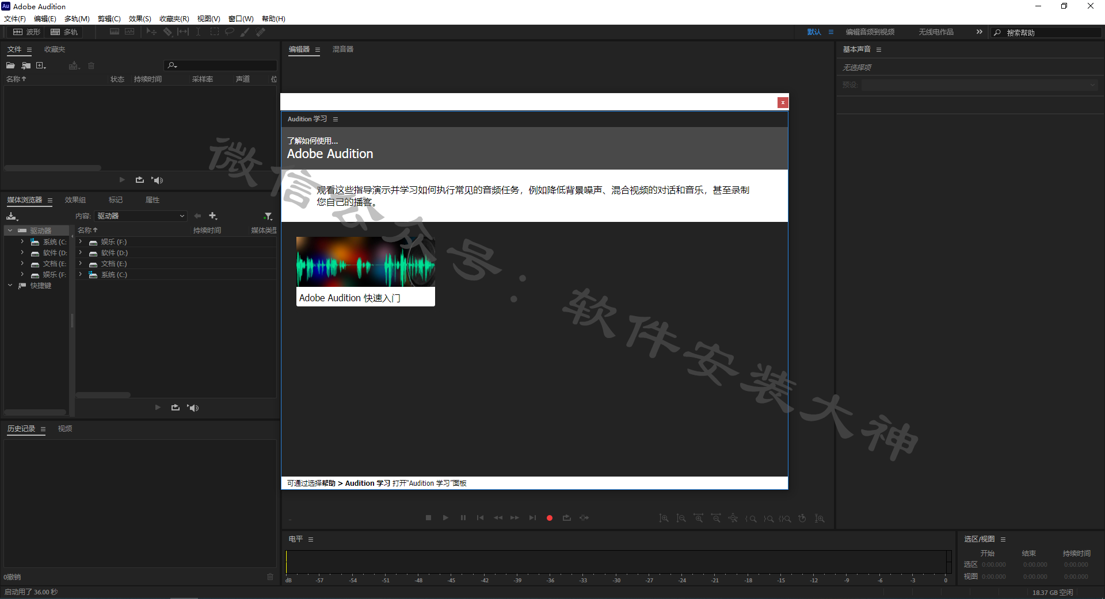Click Zoom In amplitude icon
The width and height of the screenshot is (1105, 599).
click(x=664, y=519)
